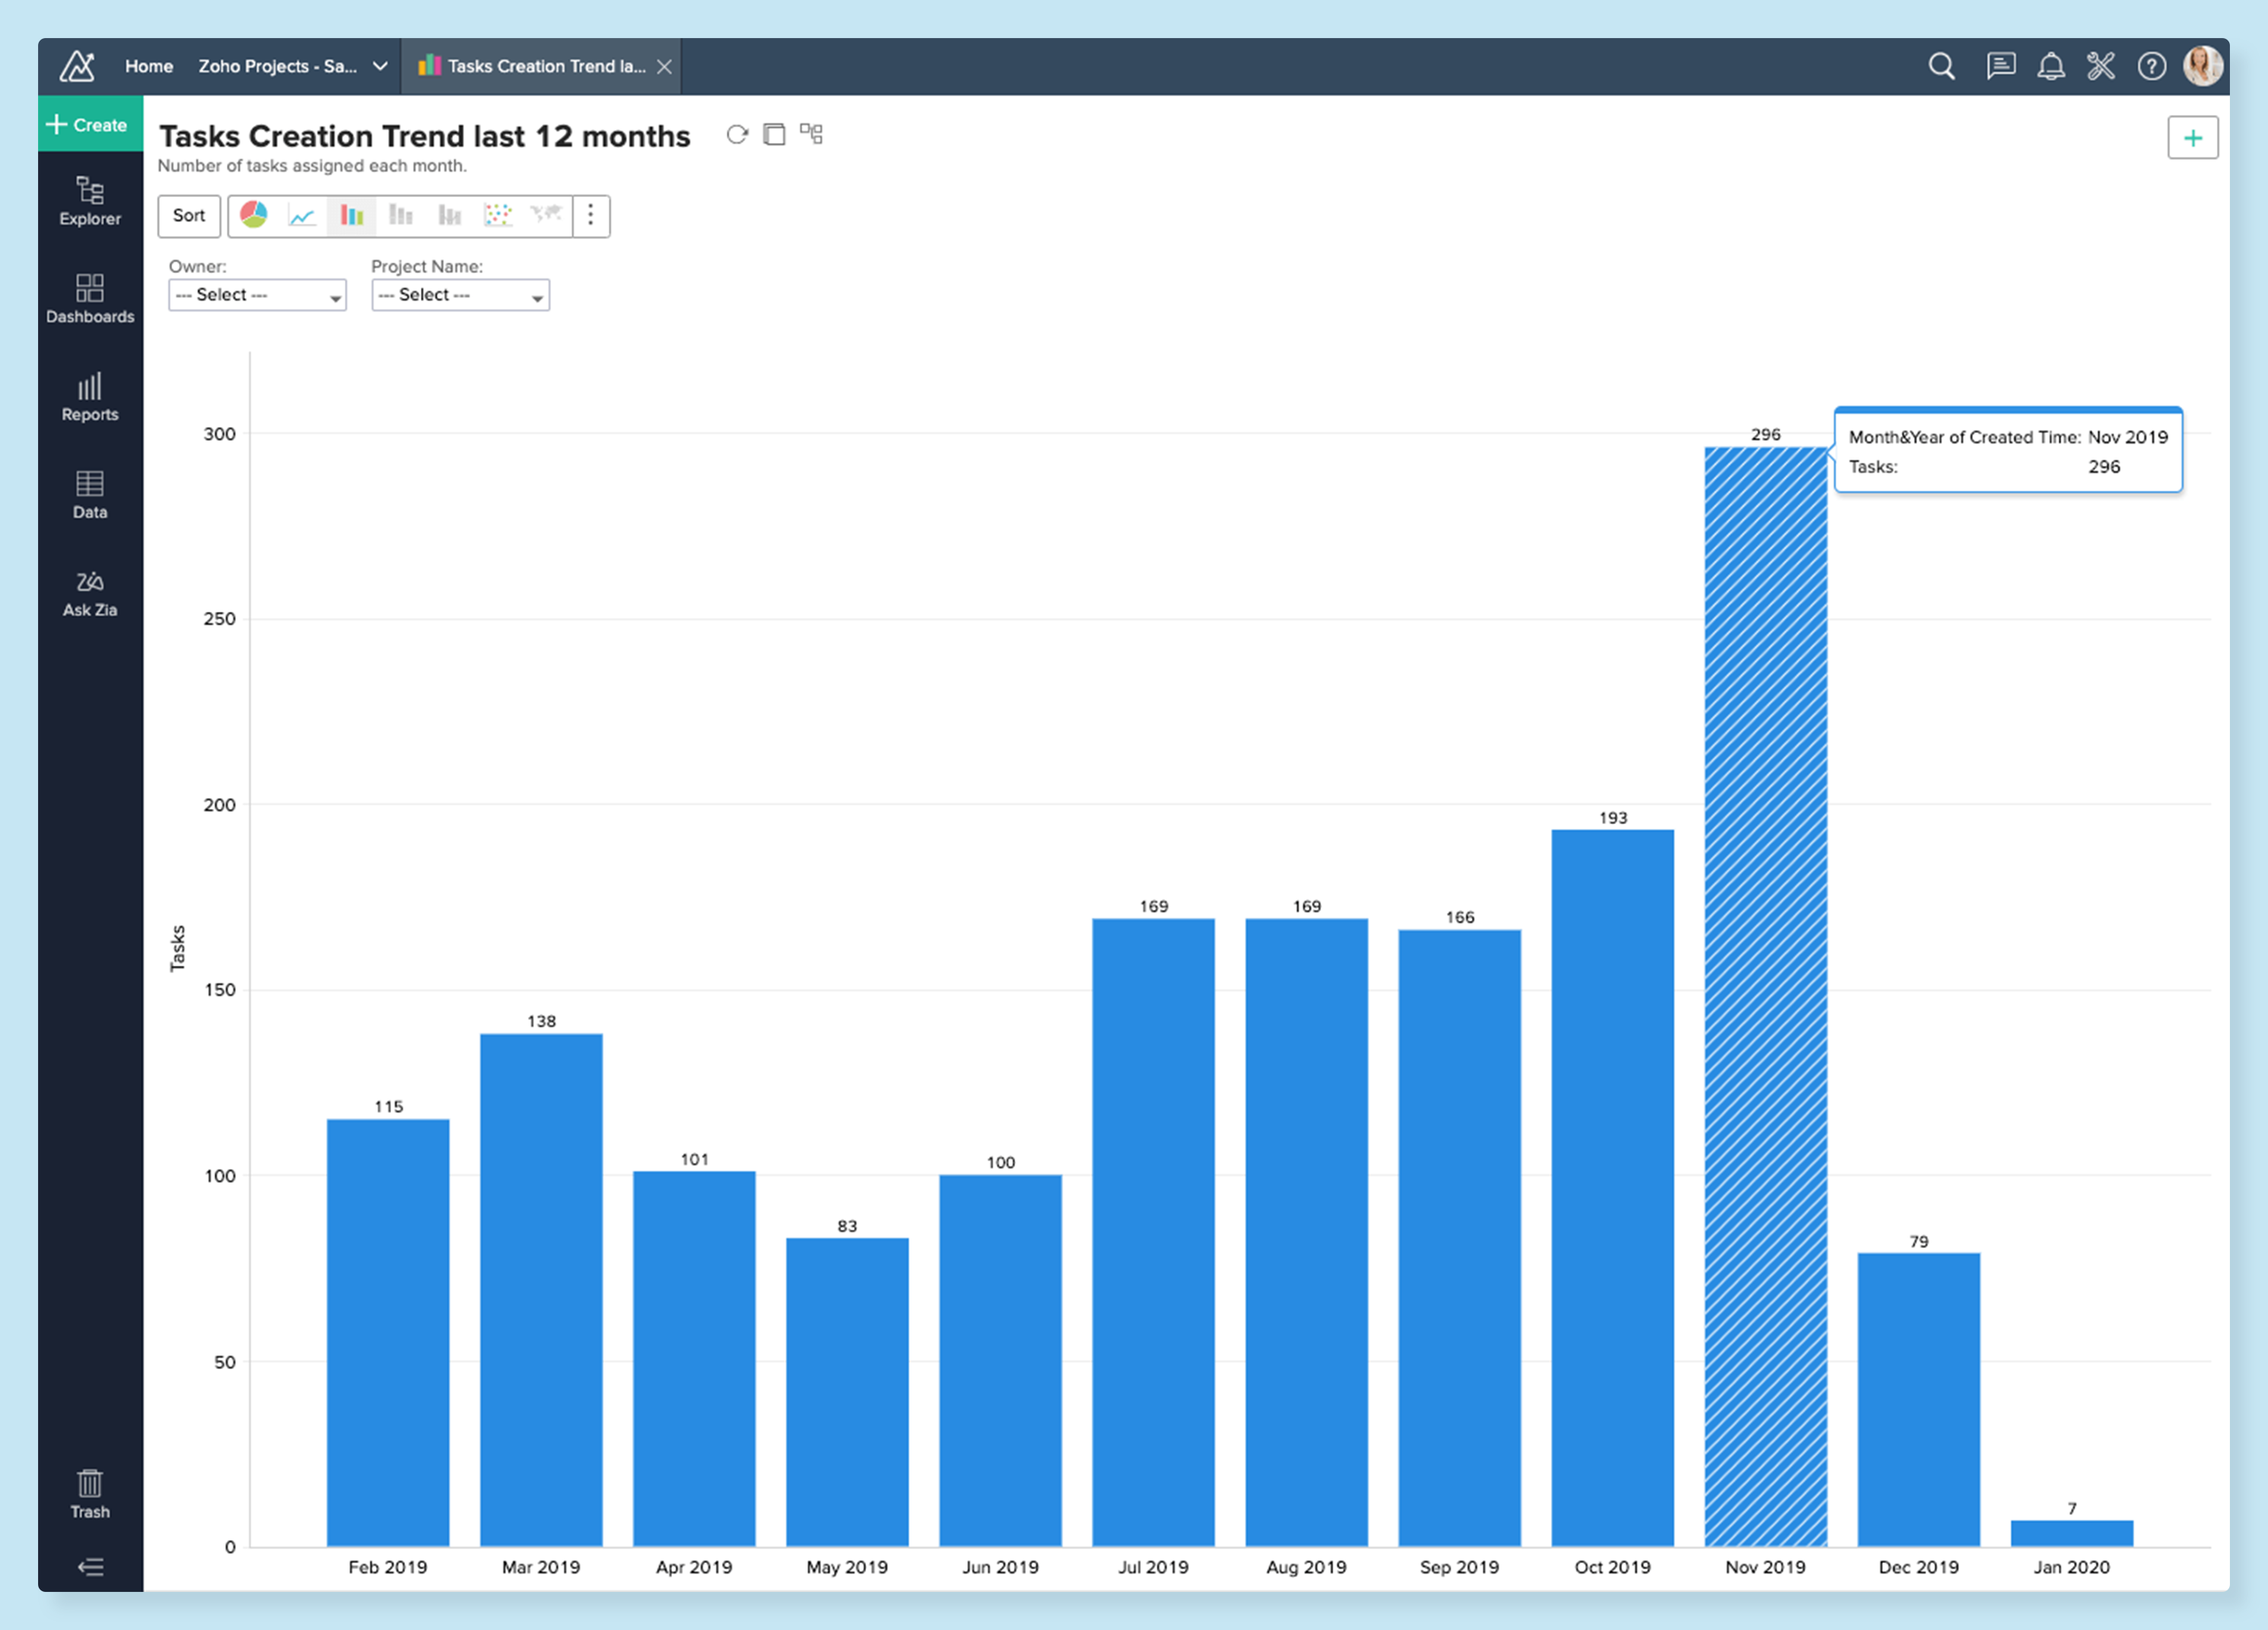The width and height of the screenshot is (2268, 1630).
Task: Open the Explorer sidebar item
Action: coord(90,201)
